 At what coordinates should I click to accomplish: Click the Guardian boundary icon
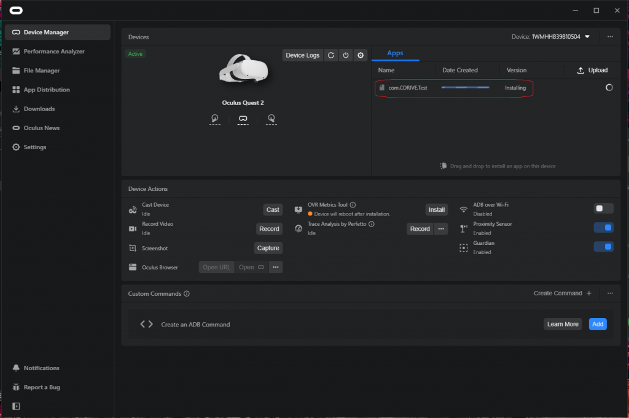[464, 248]
